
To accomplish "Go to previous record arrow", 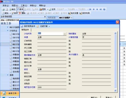I will [x=94, y=9].
